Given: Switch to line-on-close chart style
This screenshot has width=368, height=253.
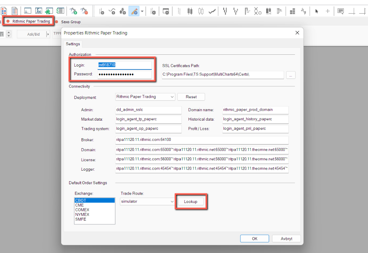Looking at the screenshot, I should 212,11.
